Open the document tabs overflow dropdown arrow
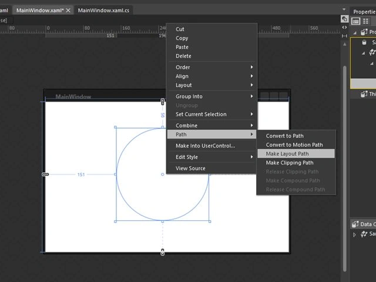376x282 pixels. (x=344, y=9)
